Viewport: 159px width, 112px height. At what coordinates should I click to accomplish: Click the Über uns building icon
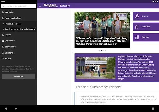pyautogui.click(x=137, y=37)
